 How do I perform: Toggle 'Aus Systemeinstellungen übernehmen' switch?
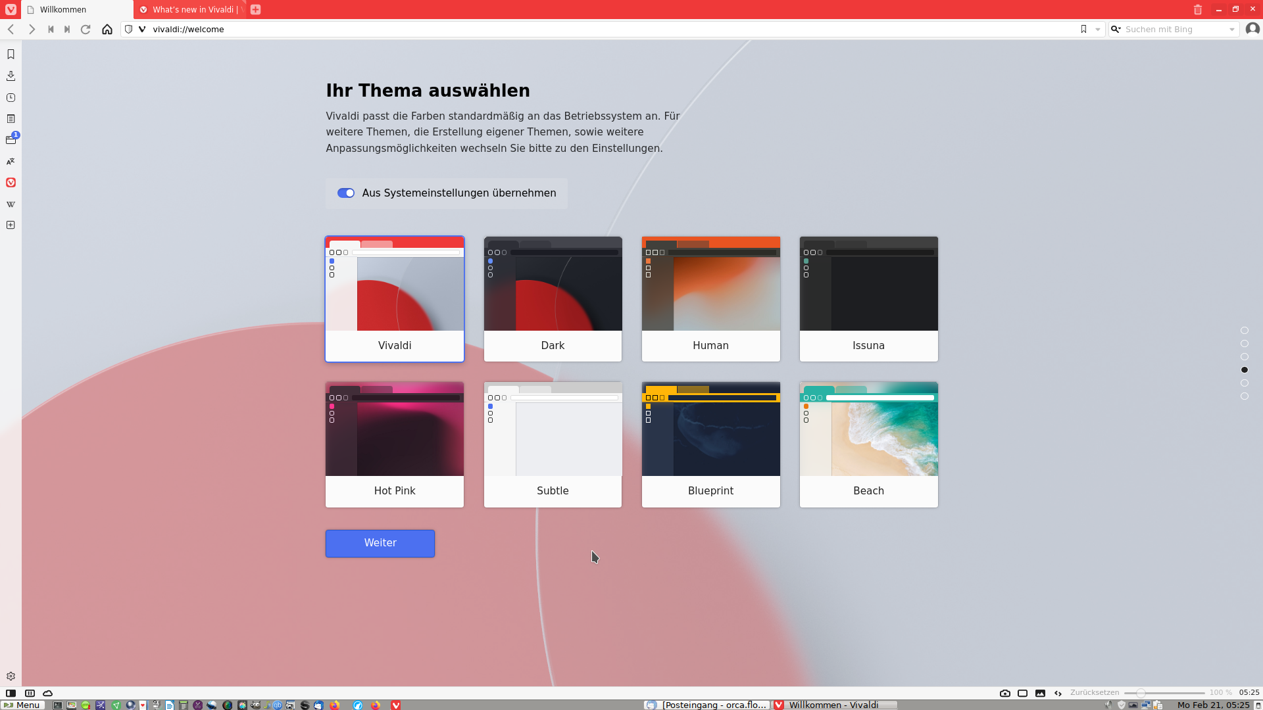pyautogui.click(x=346, y=193)
